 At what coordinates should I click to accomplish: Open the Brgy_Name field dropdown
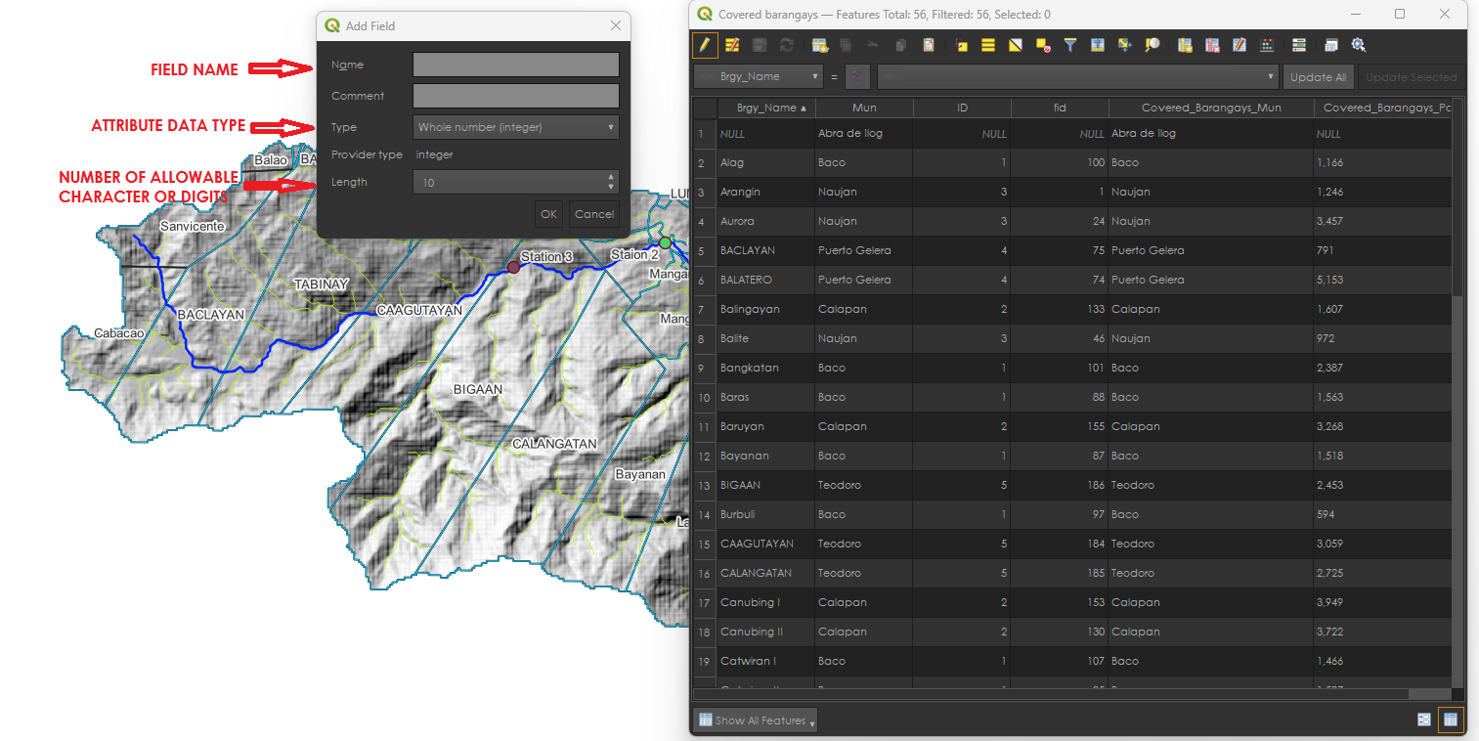pos(759,76)
